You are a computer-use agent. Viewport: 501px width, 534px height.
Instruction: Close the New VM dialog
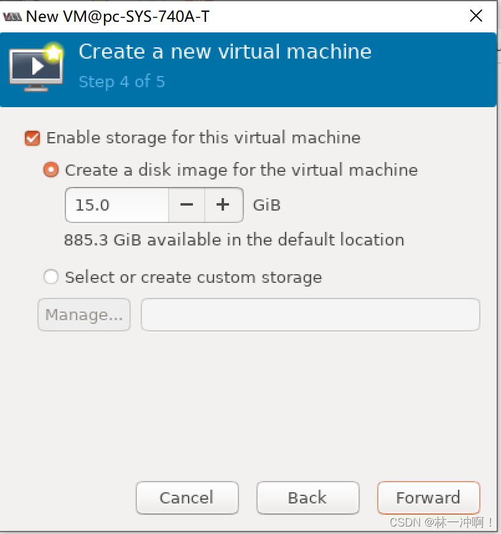[476, 16]
